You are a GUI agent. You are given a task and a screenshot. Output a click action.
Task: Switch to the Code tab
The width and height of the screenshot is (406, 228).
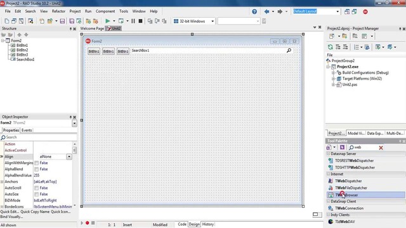coord(182,224)
